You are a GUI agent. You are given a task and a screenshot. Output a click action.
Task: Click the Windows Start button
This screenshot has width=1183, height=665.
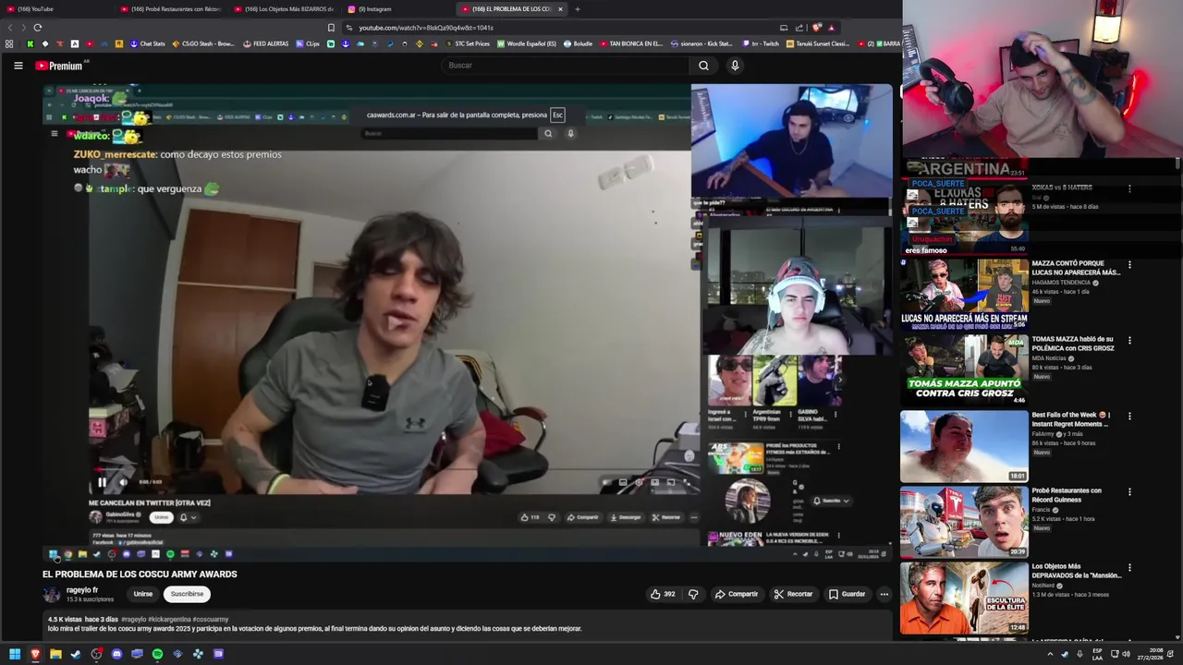coord(15,654)
